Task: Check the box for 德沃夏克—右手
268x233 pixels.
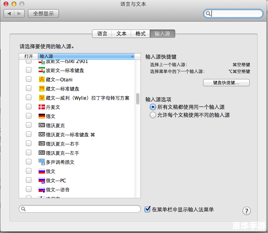Action: click(29, 143)
